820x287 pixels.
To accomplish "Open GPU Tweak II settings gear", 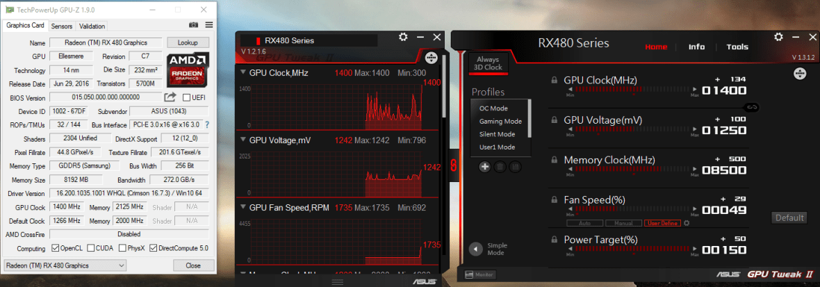I will point(778,37).
